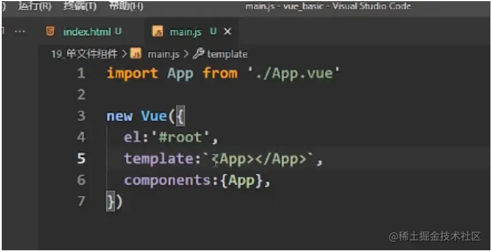This screenshot has width=491, height=252.
Task: Click line number 7 in gutter
Action: pyautogui.click(x=81, y=201)
